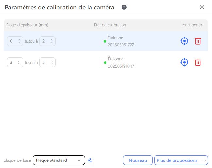
Task: Click Étalonné status in the 0–2 row
Action: 115,38
